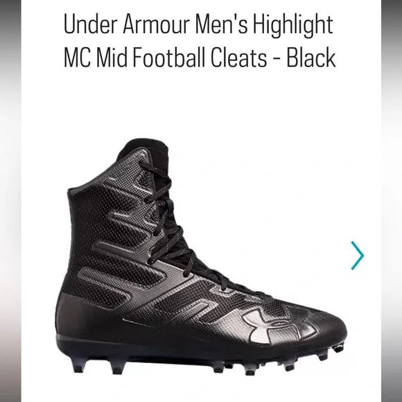Tap the left blurred gray margin
This screenshot has width=402, height=402.
coord(10,201)
